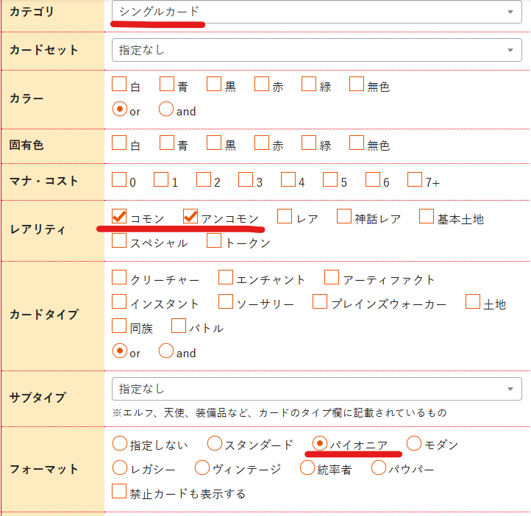
Task: Tick the 7+ mana cost checkbox
Action: [x=415, y=180]
